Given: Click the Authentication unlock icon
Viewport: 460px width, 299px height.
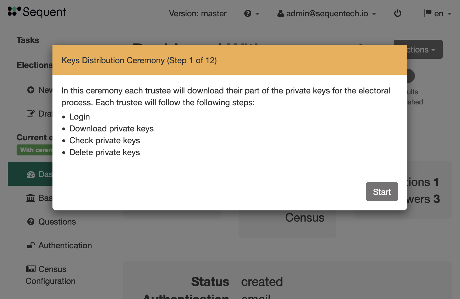Looking at the screenshot, I should point(31,245).
